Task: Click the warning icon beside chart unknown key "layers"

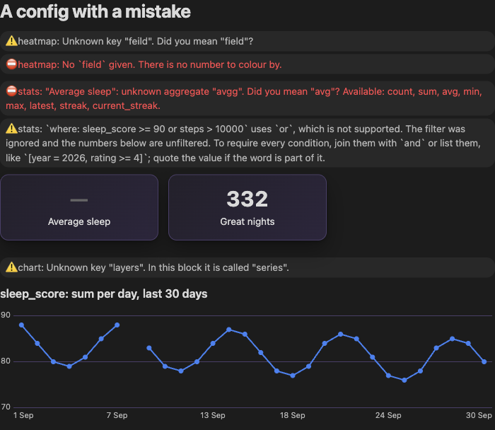Action: tap(12, 267)
